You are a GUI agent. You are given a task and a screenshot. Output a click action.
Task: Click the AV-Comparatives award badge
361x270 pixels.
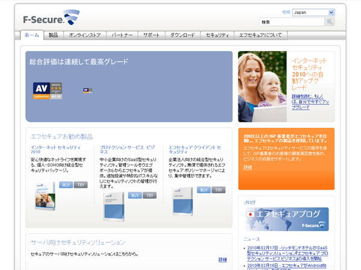[47, 90]
